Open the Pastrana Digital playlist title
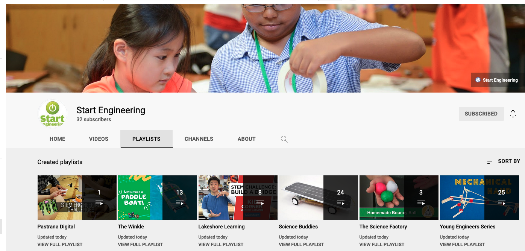The image size is (525, 251). tap(56, 227)
